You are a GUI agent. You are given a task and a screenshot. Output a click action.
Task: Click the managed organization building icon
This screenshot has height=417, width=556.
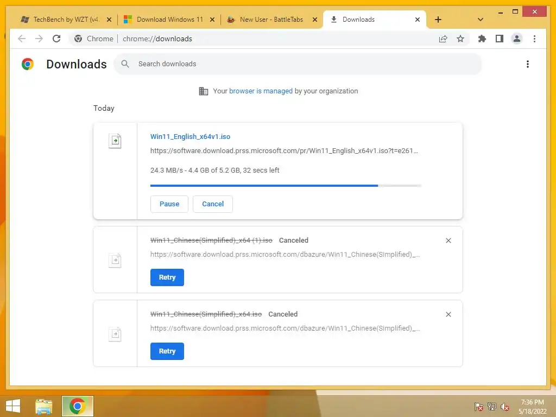point(204,91)
